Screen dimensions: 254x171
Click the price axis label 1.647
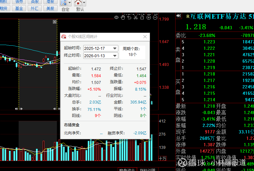[x=164, y=42]
